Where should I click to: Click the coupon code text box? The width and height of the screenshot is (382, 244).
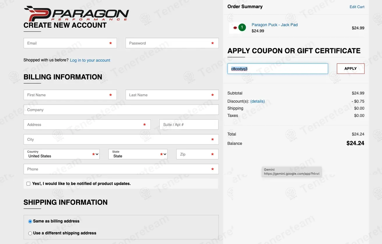277,69
